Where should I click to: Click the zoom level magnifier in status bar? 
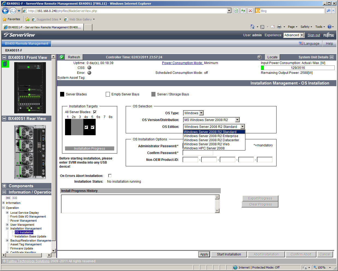coord(315,267)
